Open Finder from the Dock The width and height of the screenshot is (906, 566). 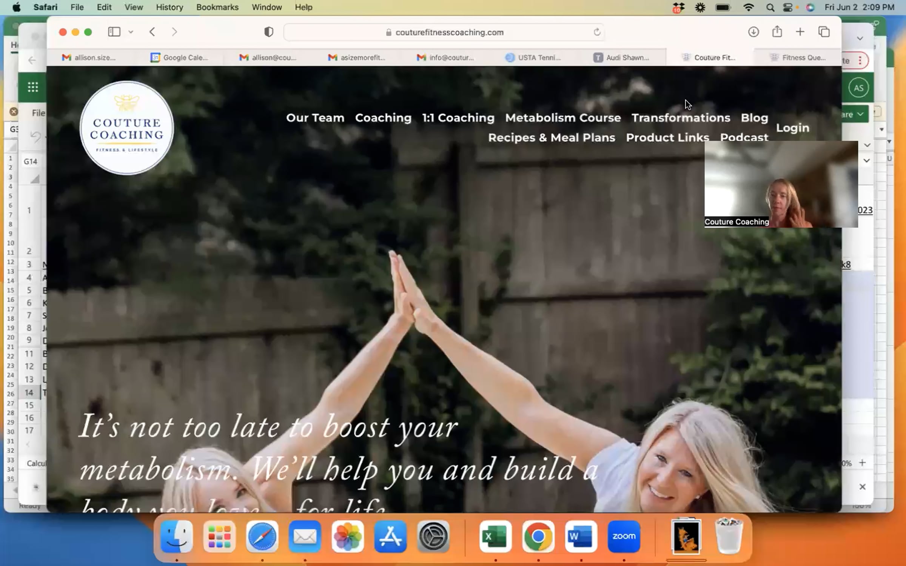(177, 536)
